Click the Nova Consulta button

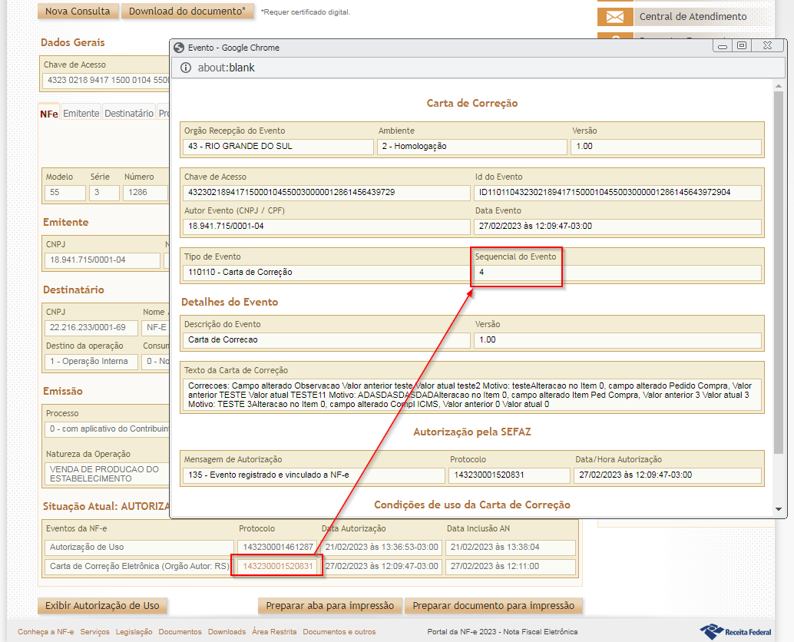click(78, 12)
